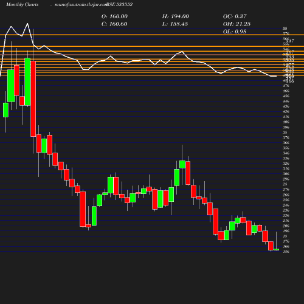The height and width of the screenshot is (304, 304).
Task: Click the 196 price axis label
Action: pos(286,231)
